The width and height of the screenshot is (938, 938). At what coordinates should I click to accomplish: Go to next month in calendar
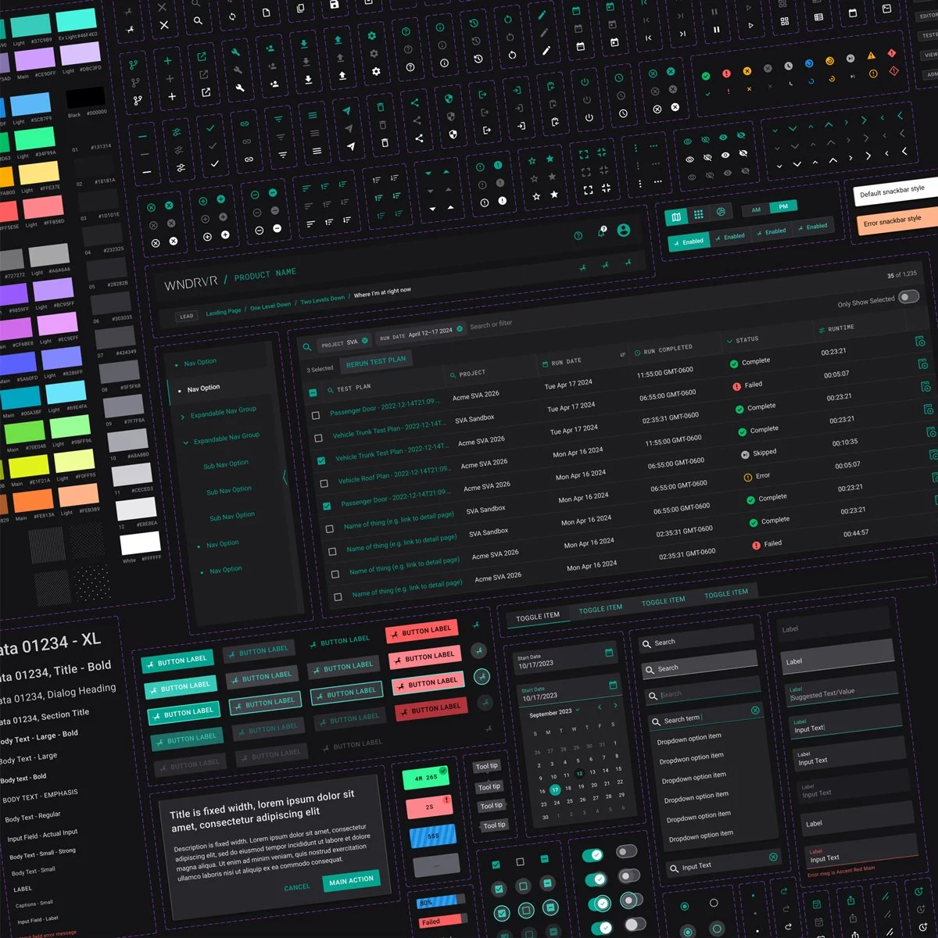click(x=615, y=705)
